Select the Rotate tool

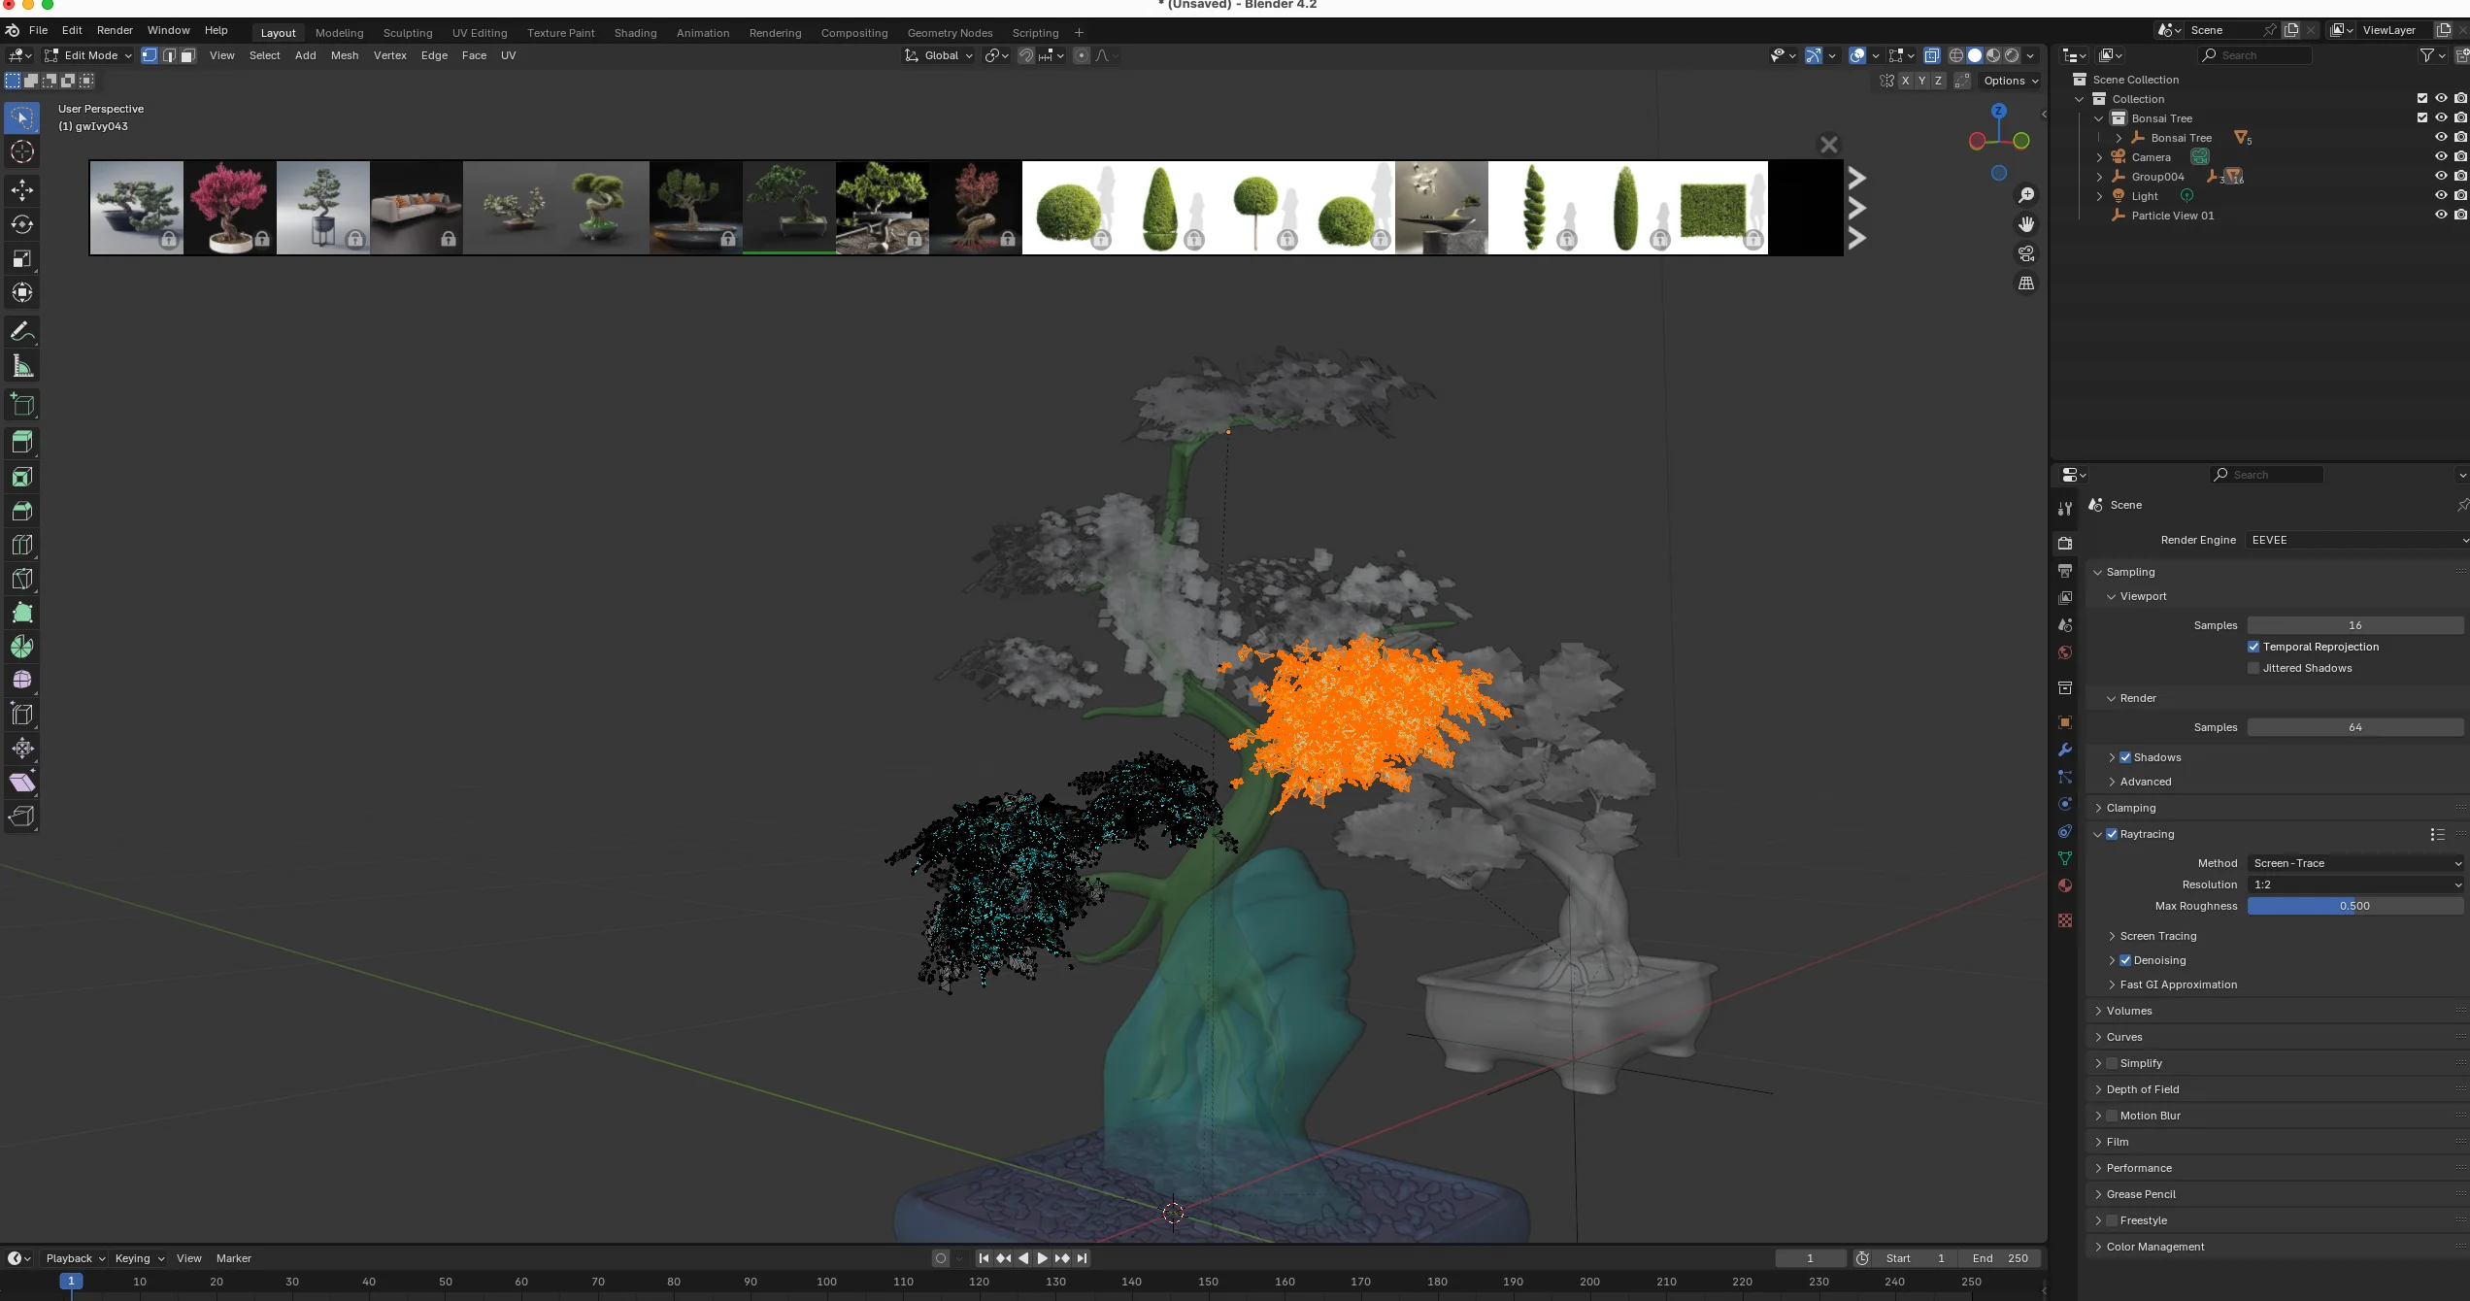click(22, 224)
